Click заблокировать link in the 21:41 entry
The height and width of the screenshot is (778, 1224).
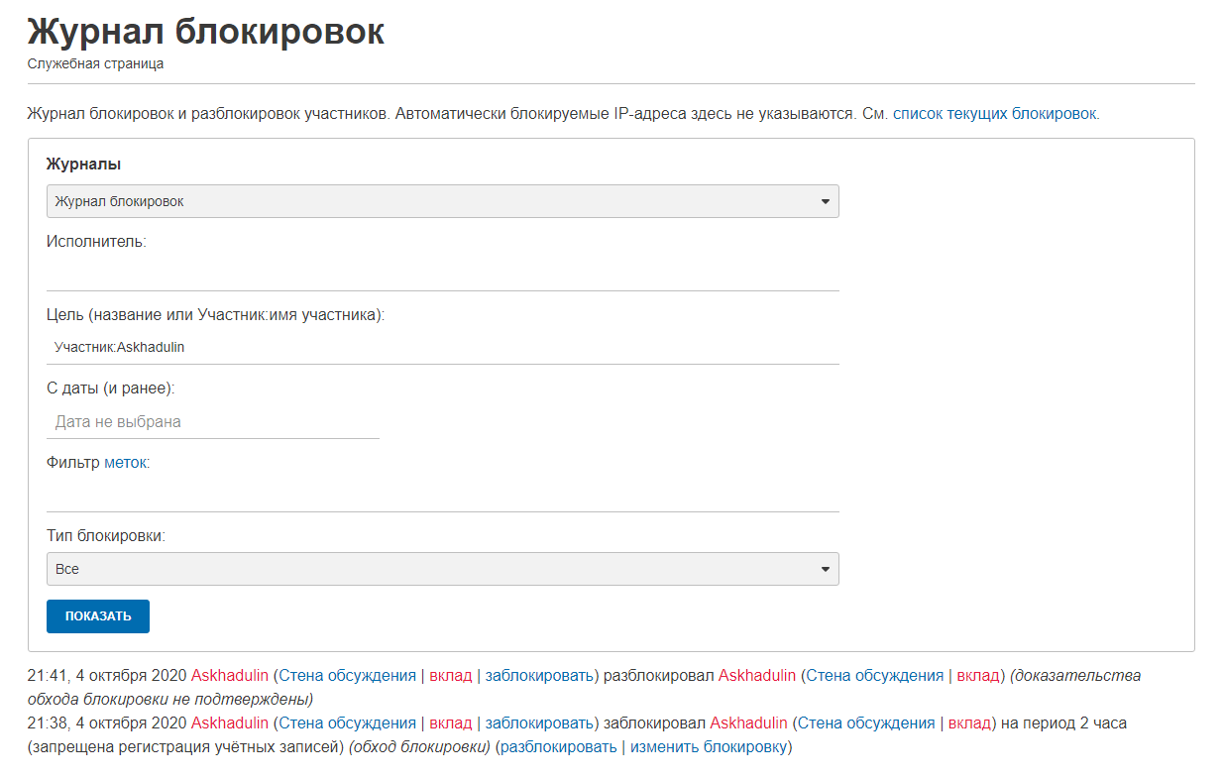point(538,676)
